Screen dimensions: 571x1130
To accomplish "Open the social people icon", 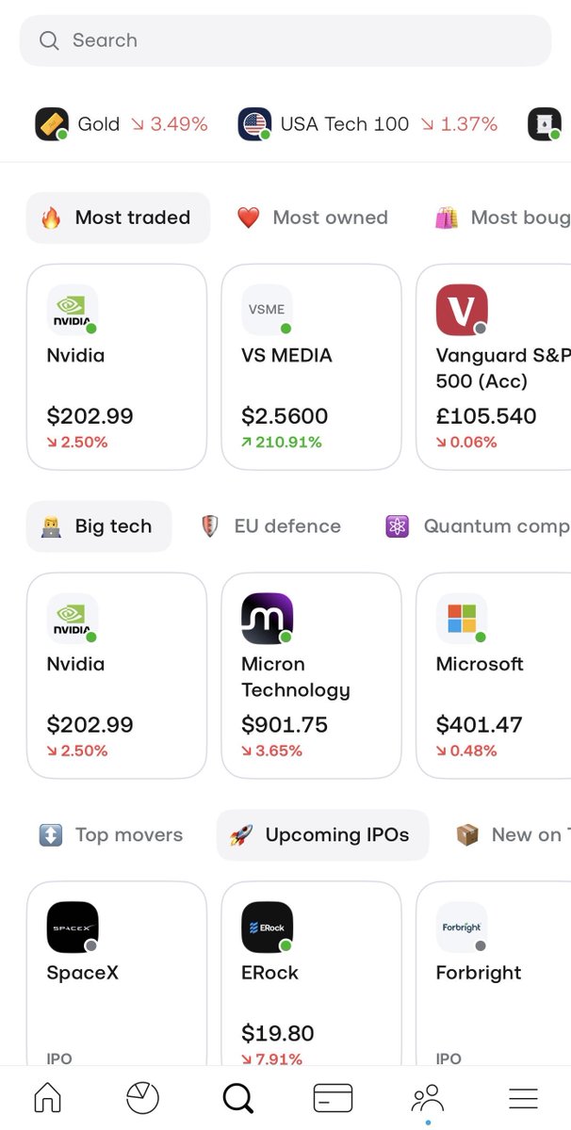I will [x=428, y=1097].
